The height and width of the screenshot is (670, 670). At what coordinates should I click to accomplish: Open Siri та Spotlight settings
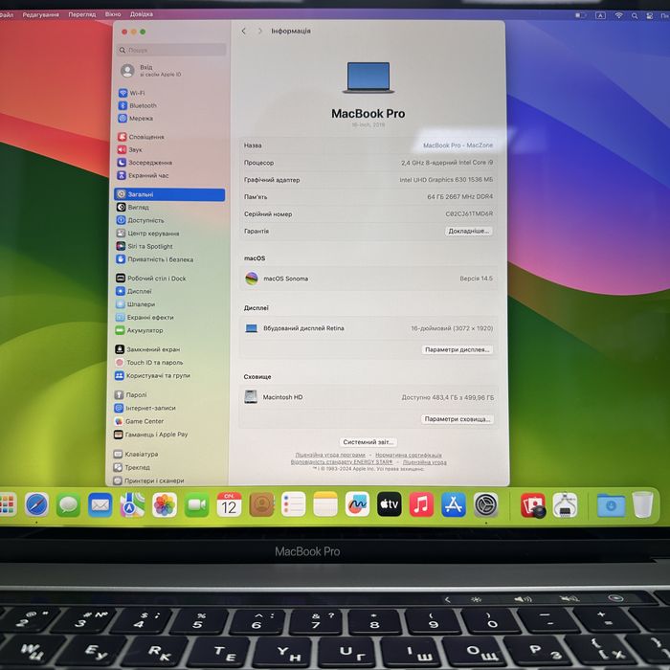click(145, 247)
